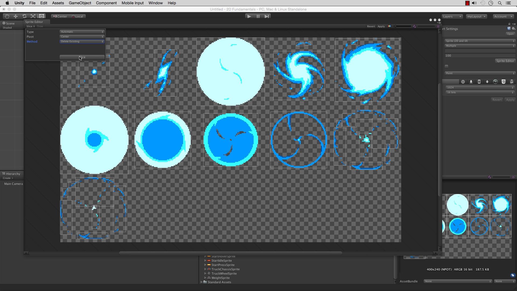Click the mobile device icon in sprite toolbar
517x291 pixels.
click(x=479, y=82)
